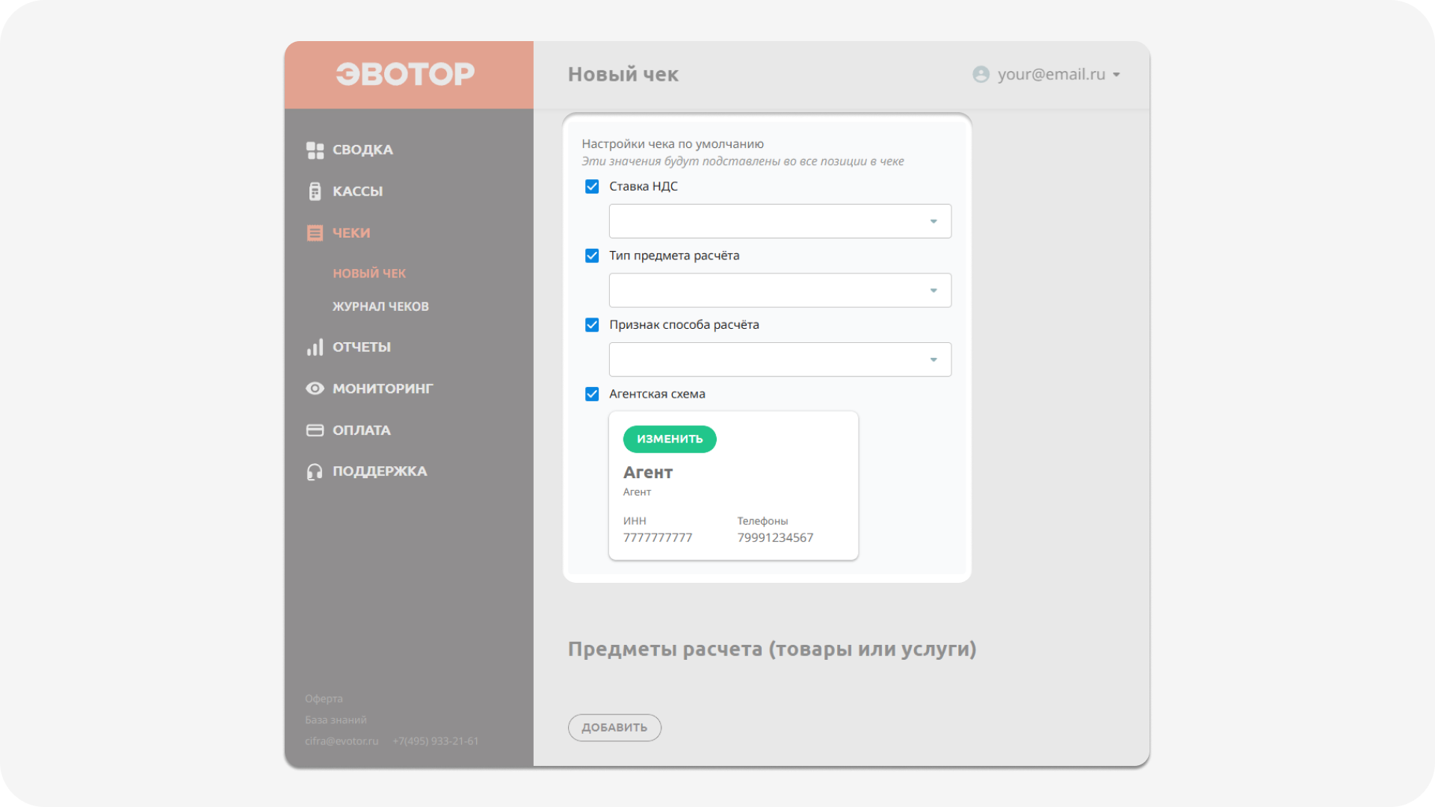
Task: Click the Сводка dashboard grid icon
Action: 315,150
